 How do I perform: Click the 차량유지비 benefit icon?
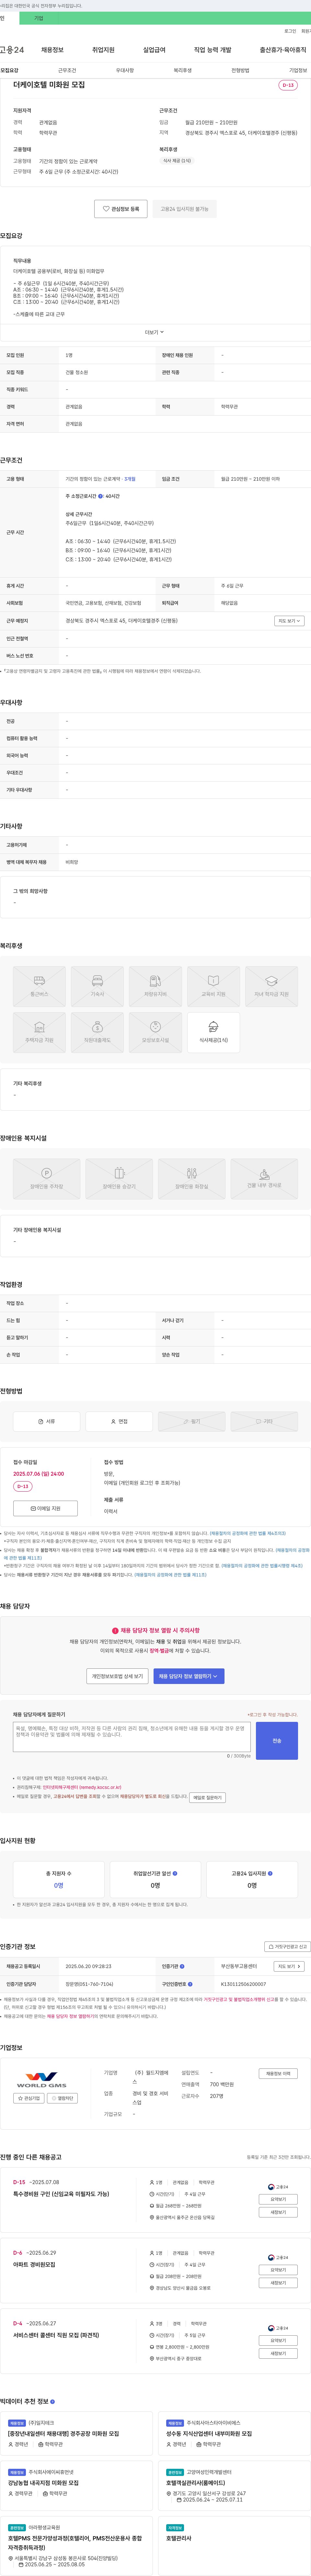155,986
